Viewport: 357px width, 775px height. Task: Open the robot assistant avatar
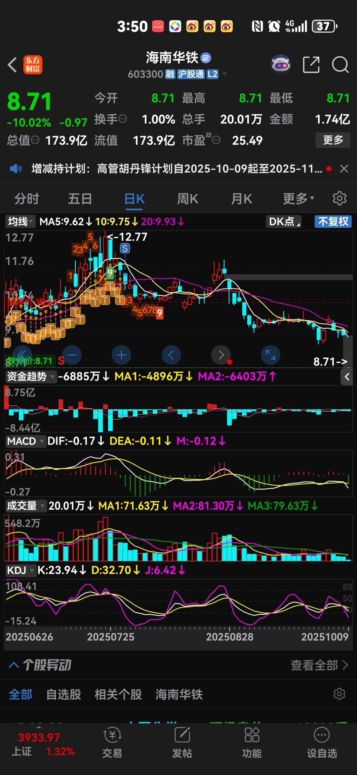point(281,64)
